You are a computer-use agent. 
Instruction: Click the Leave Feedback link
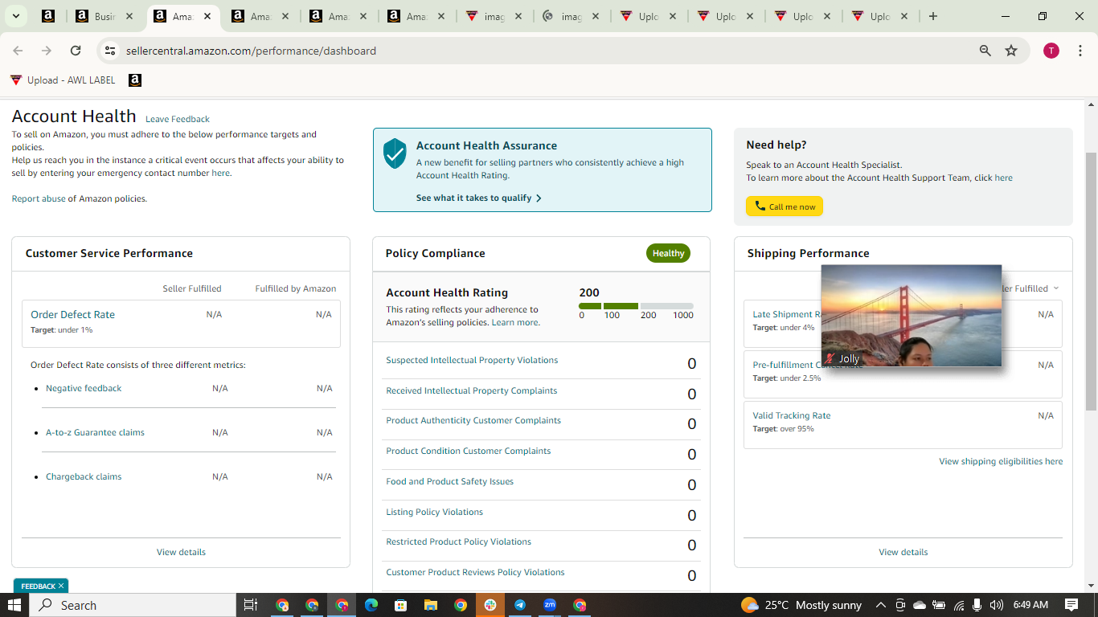tap(178, 120)
